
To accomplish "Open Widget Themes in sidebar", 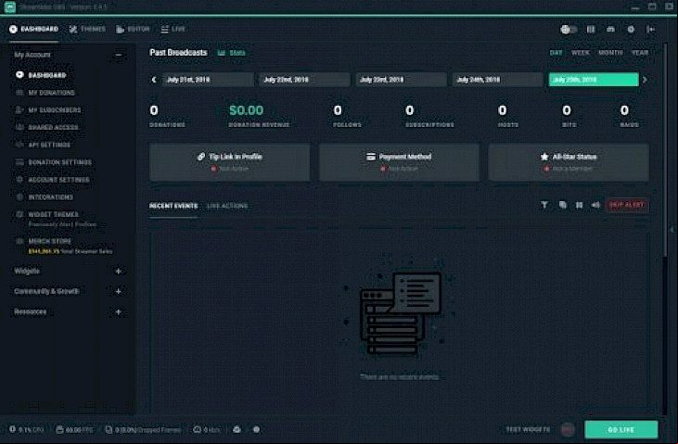I will (x=53, y=214).
